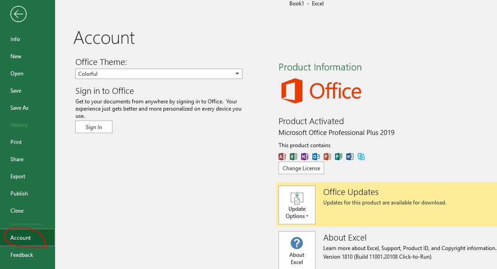Viewport: 497px width, 269px height.
Task: Click the Skype for Business icon
Action: click(361, 157)
